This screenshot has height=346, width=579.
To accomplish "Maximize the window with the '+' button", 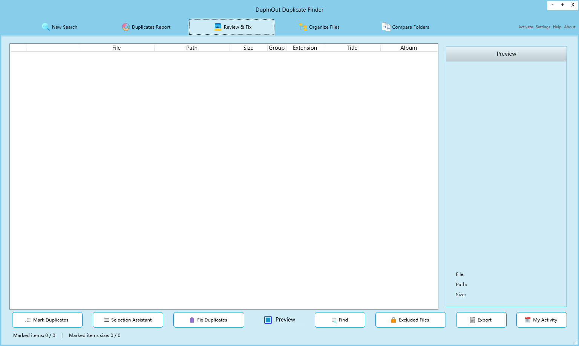I will coord(562,5).
